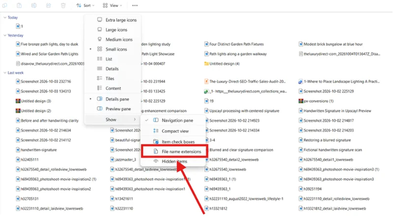Collapse the Last week group
393x221 pixels.
5,73
